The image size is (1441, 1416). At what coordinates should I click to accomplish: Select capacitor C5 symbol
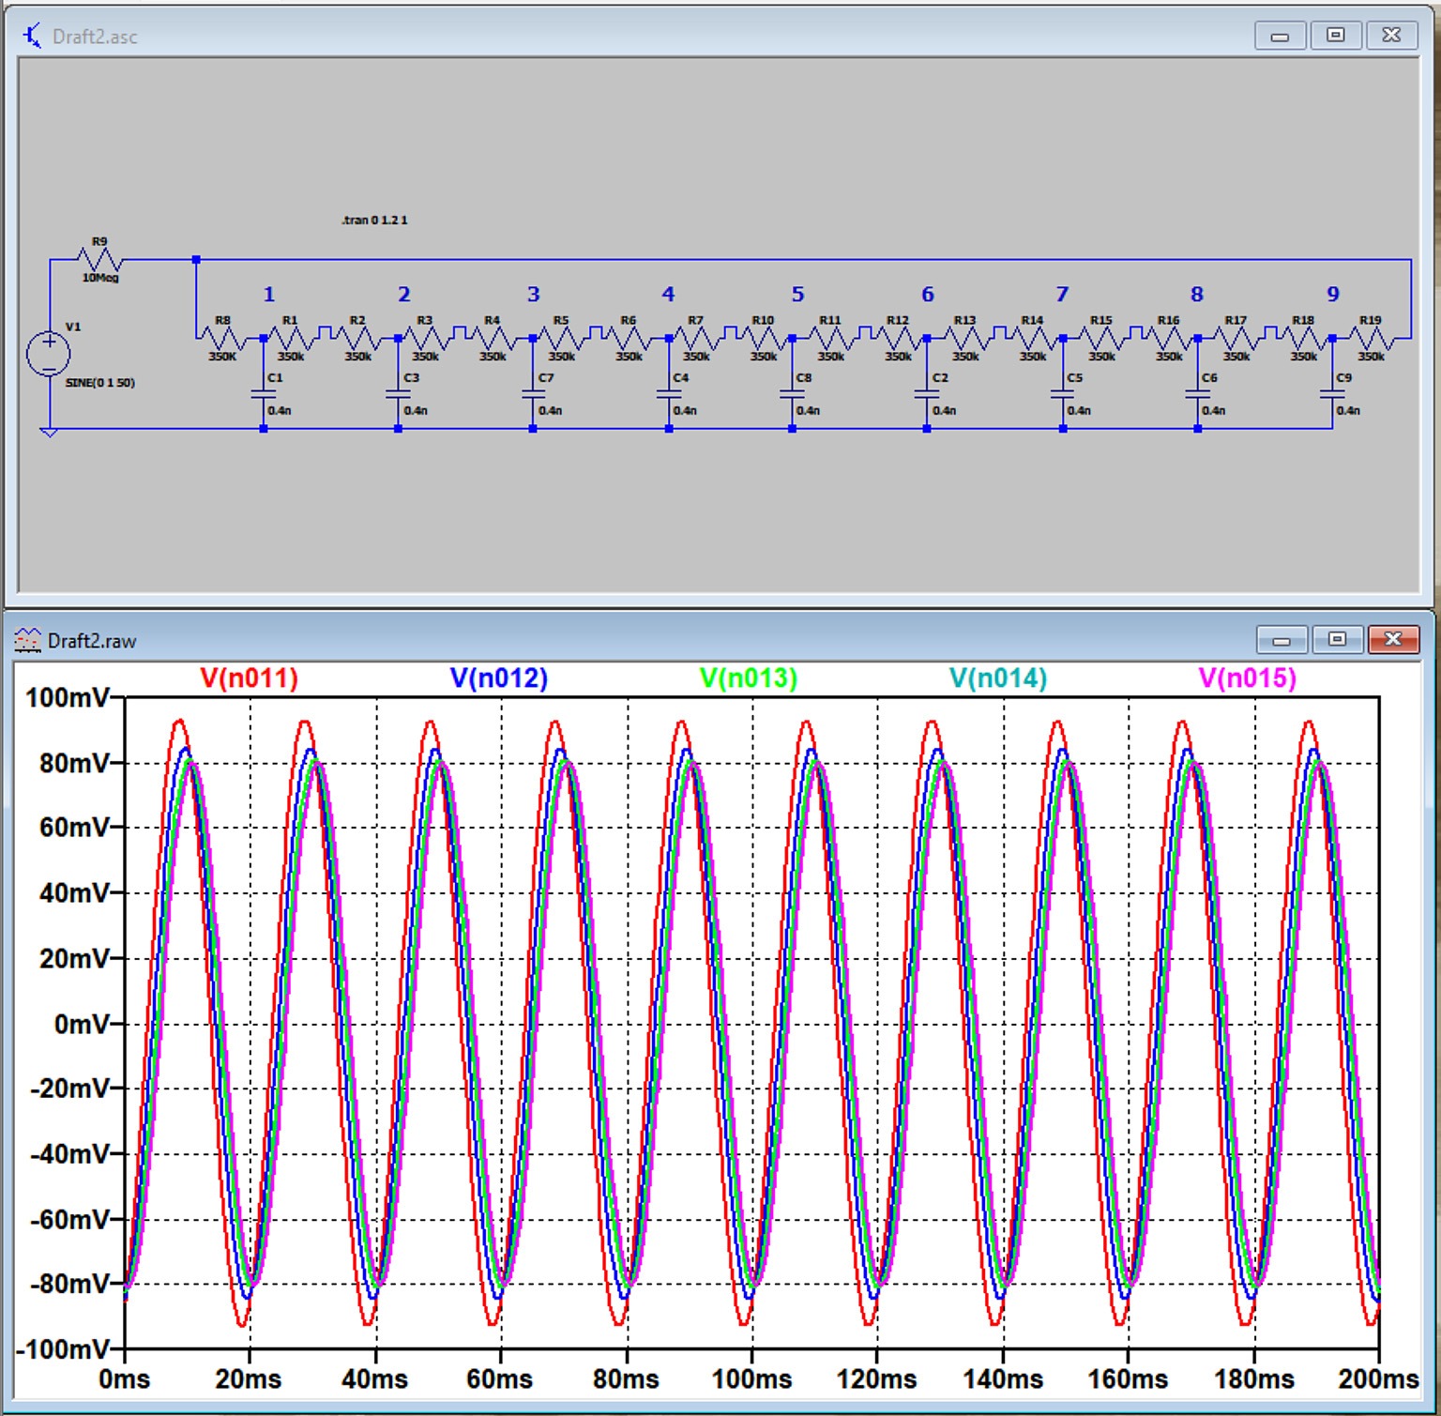[x=1063, y=395]
